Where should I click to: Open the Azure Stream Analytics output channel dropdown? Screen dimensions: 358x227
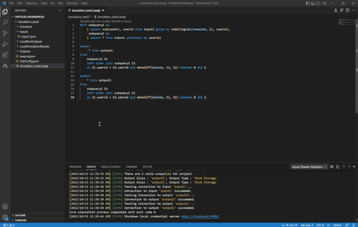309,167
